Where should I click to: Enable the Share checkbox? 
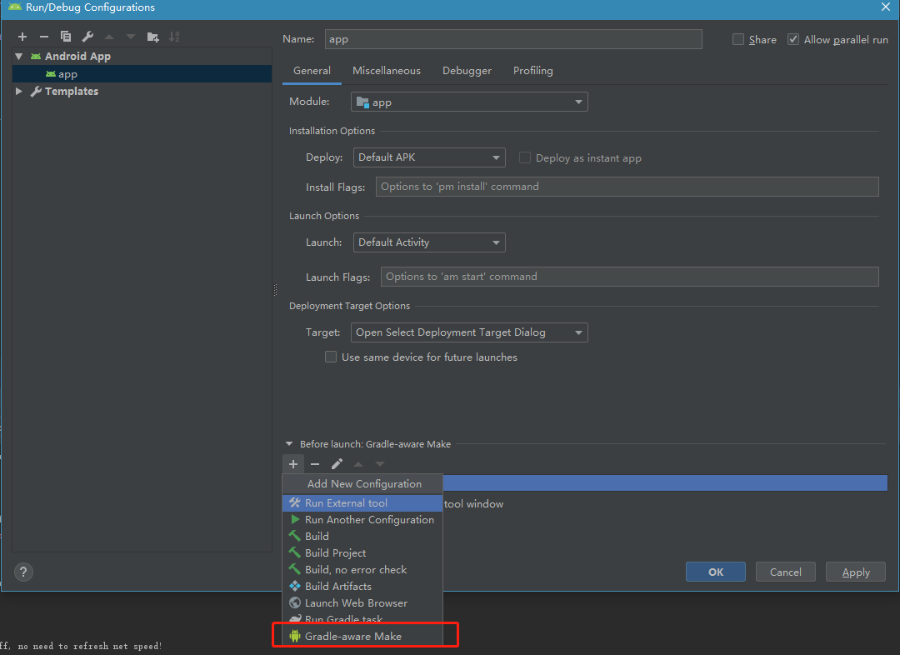tap(737, 39)
